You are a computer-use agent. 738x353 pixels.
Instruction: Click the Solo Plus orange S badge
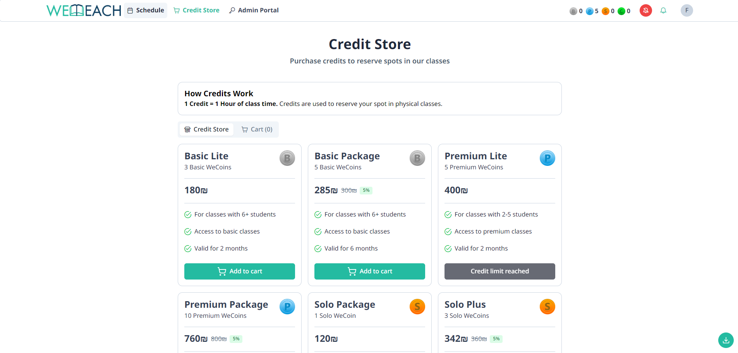pyautogui.click(x=547, y=307)
